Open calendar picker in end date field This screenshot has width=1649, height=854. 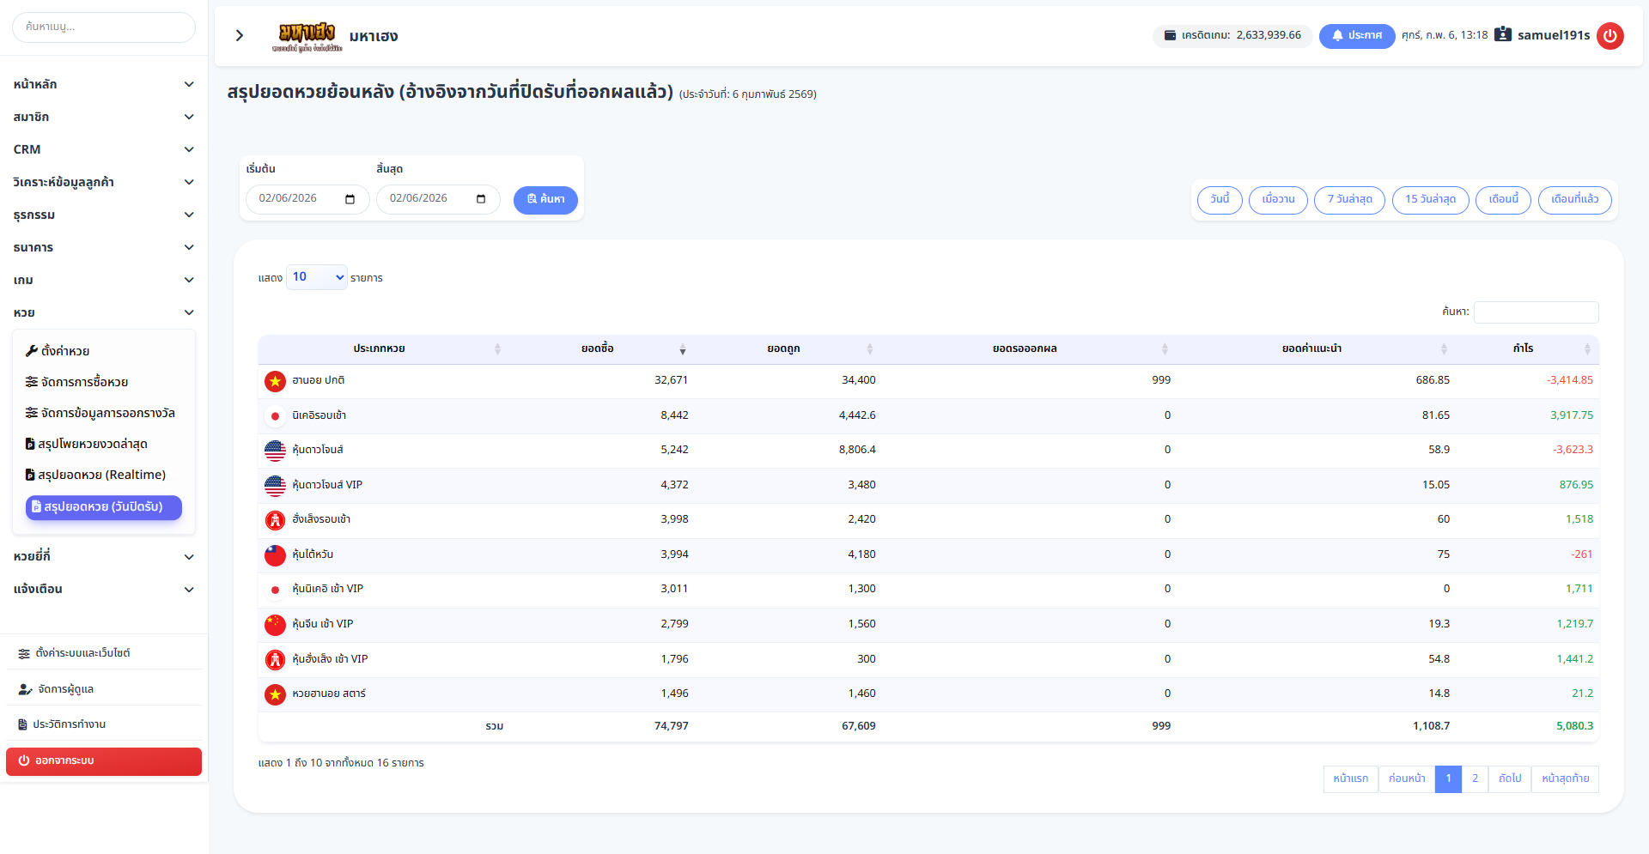pos(481,199)
